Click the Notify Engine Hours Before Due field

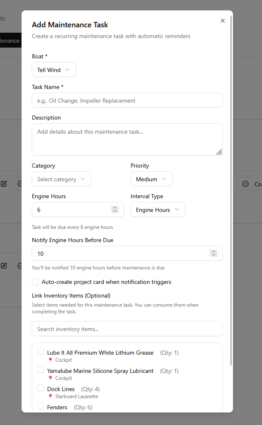120,253
